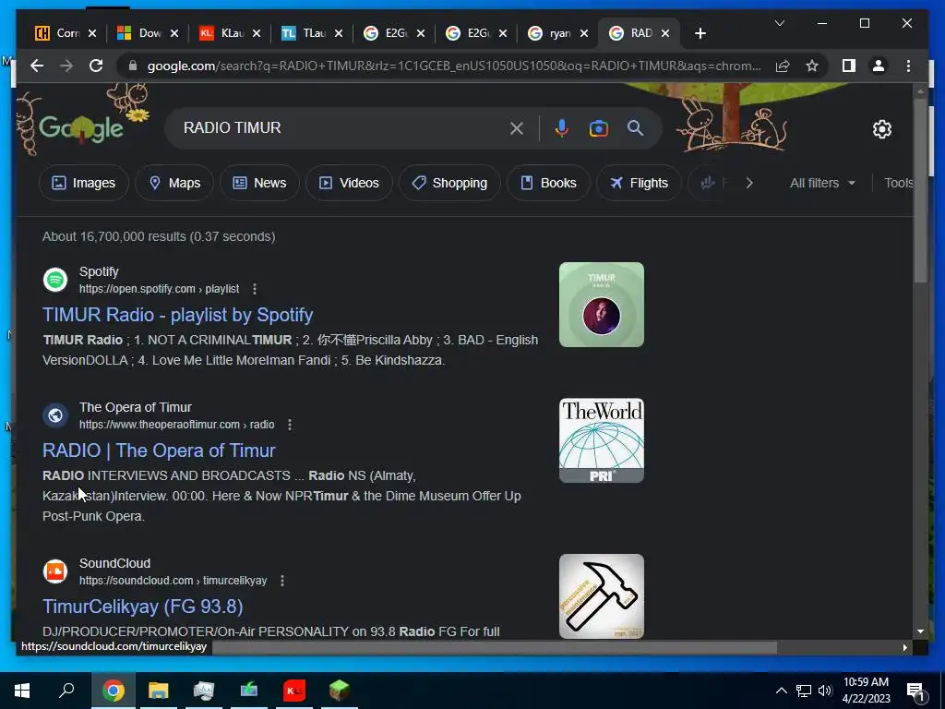Click the hammer SoundCloud thumbnail

[602, 596]
